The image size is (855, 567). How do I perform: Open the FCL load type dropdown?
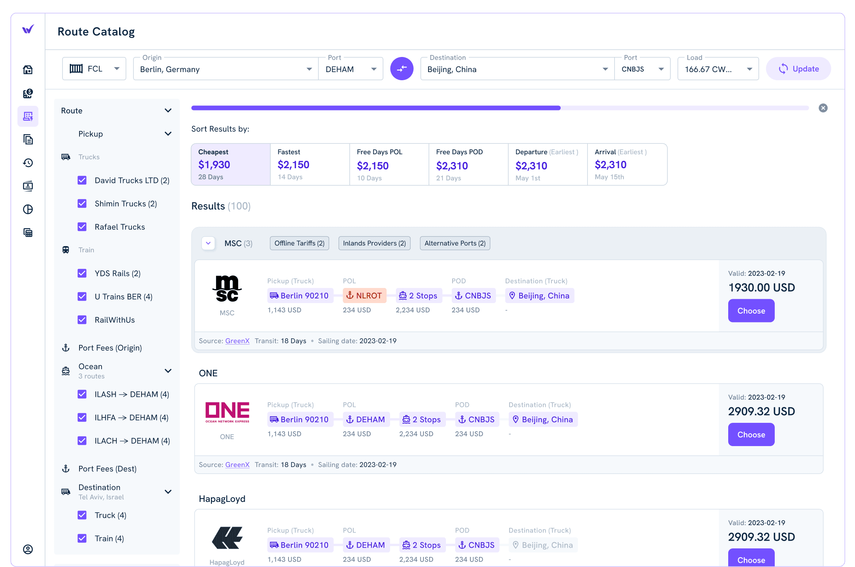pos(94,69)
